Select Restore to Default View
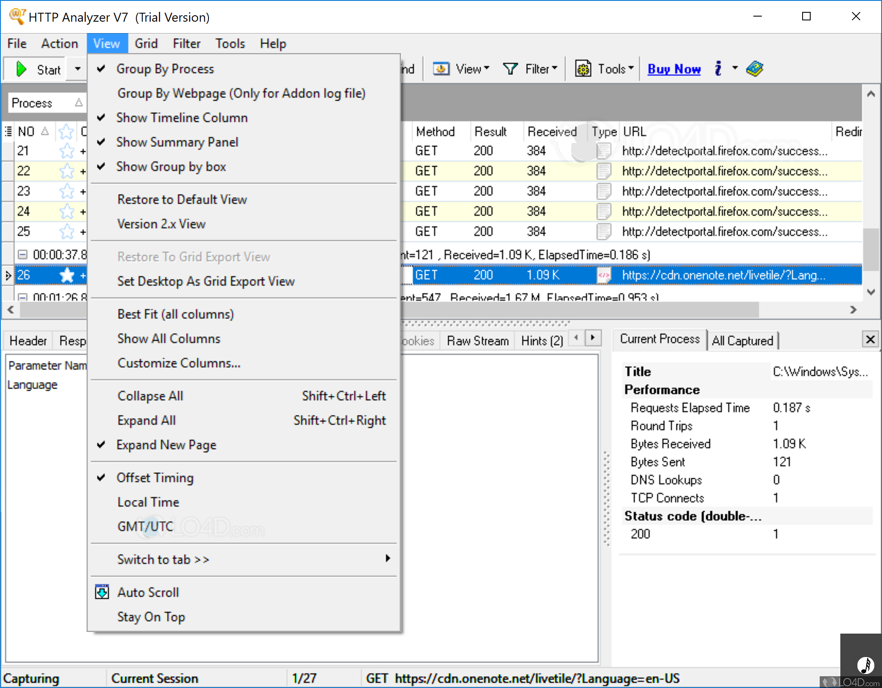The image size is (882, 688). (x=182, y=199)
